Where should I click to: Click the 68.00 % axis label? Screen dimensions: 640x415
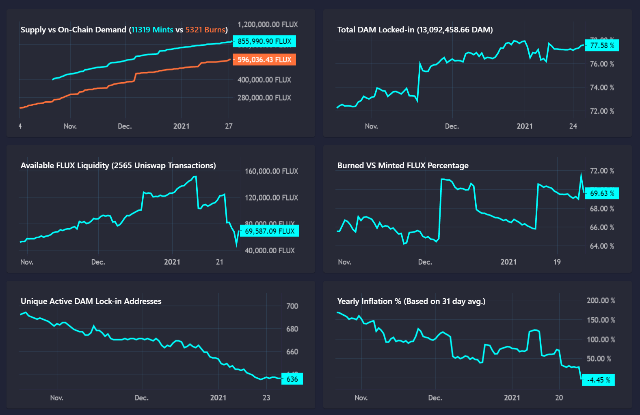(602, 209)
